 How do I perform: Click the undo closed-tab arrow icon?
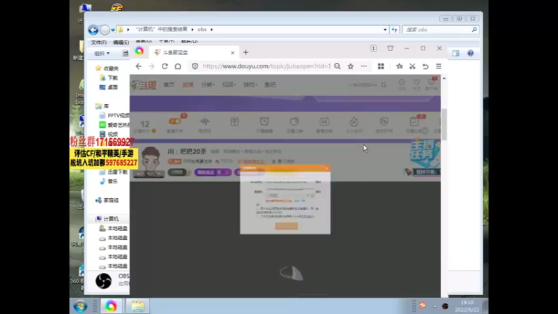[x=425, y=66]
